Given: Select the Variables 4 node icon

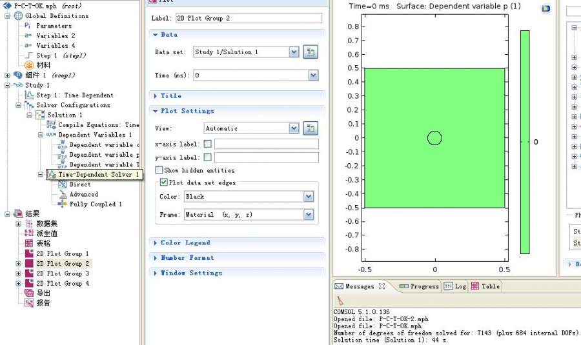Looking at the screenshot, I should point(28,46).
